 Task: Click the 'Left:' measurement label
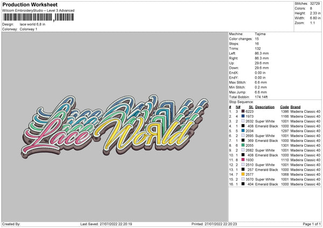(x=233, y=53)
